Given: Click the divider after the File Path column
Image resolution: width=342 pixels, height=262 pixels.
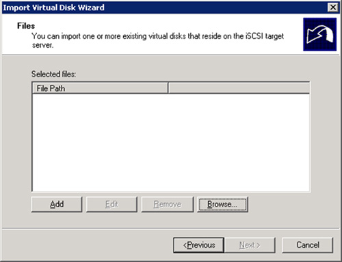Looking at the screenshot, I should [x=168, y=88].
